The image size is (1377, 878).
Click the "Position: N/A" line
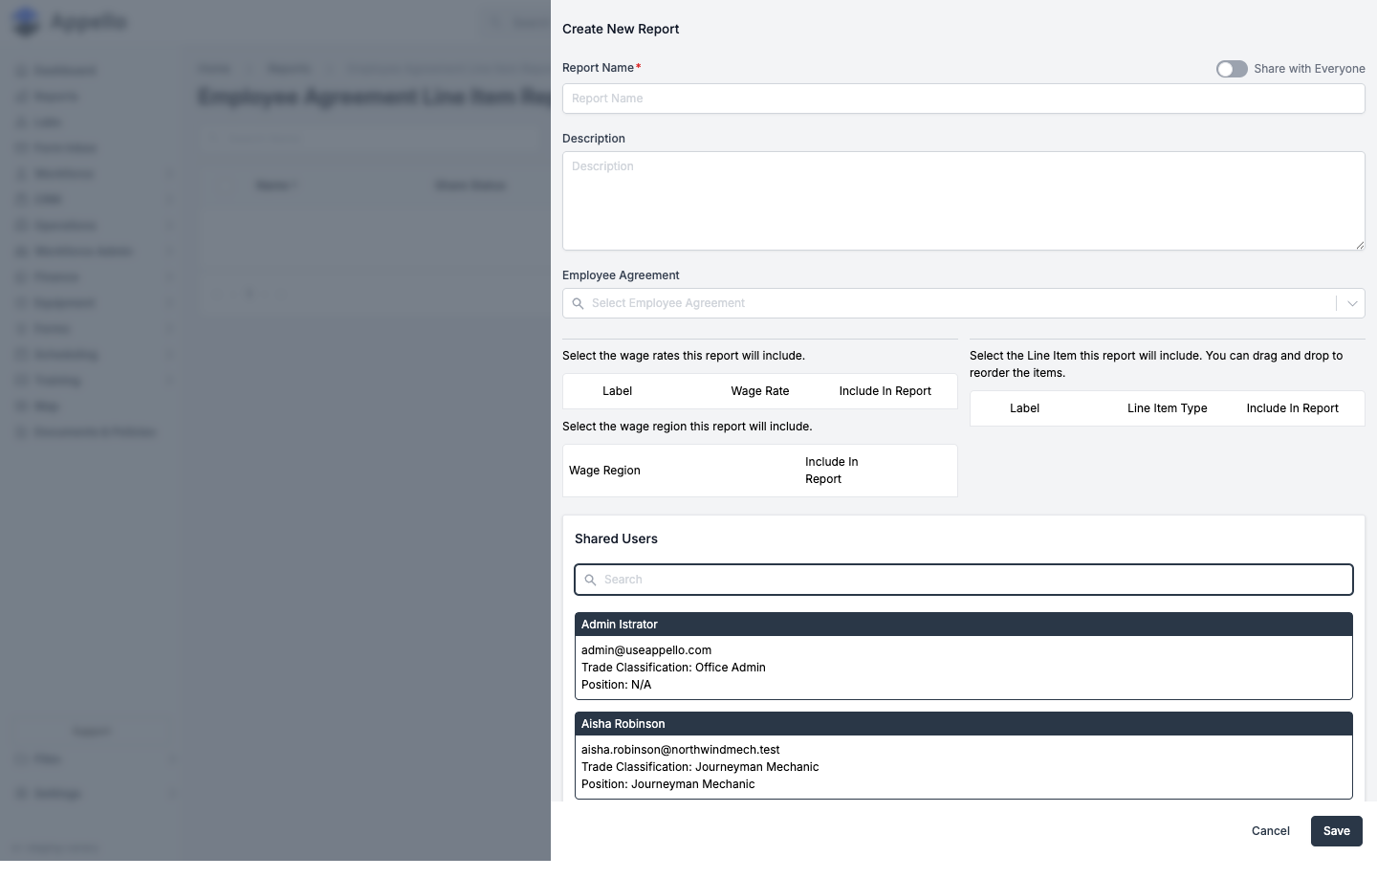616,685
